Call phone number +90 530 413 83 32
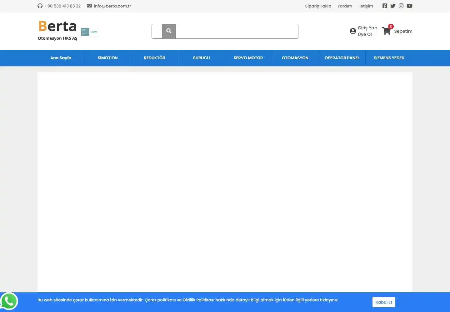450x312 pixels. (x=62, y=6)
